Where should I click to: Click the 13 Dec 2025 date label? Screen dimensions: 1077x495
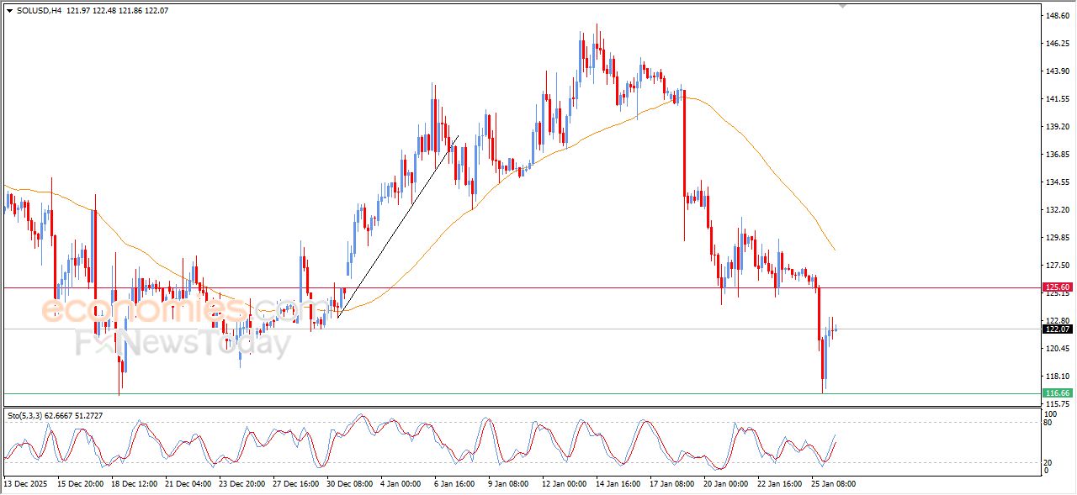pyautogui.click(x=26, y=484)
